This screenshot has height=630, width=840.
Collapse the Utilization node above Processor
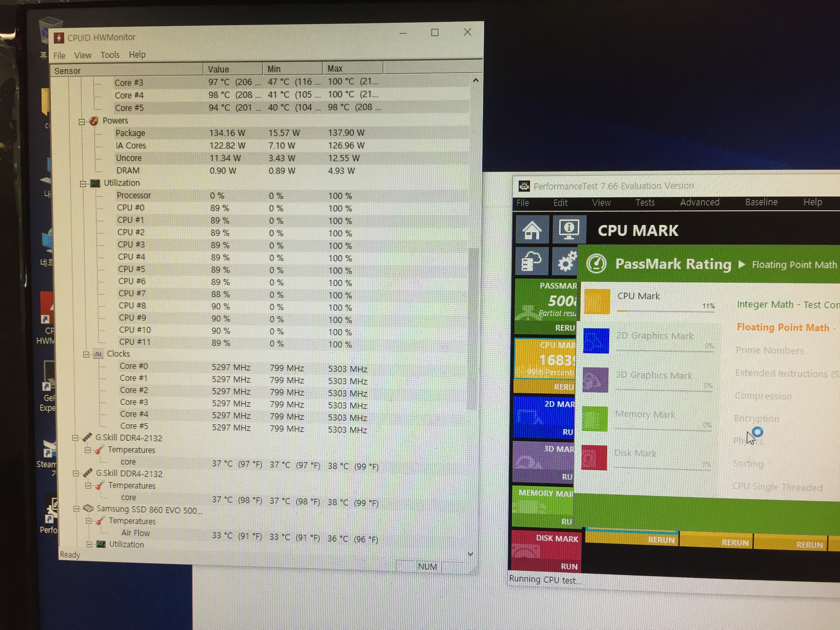83,184
